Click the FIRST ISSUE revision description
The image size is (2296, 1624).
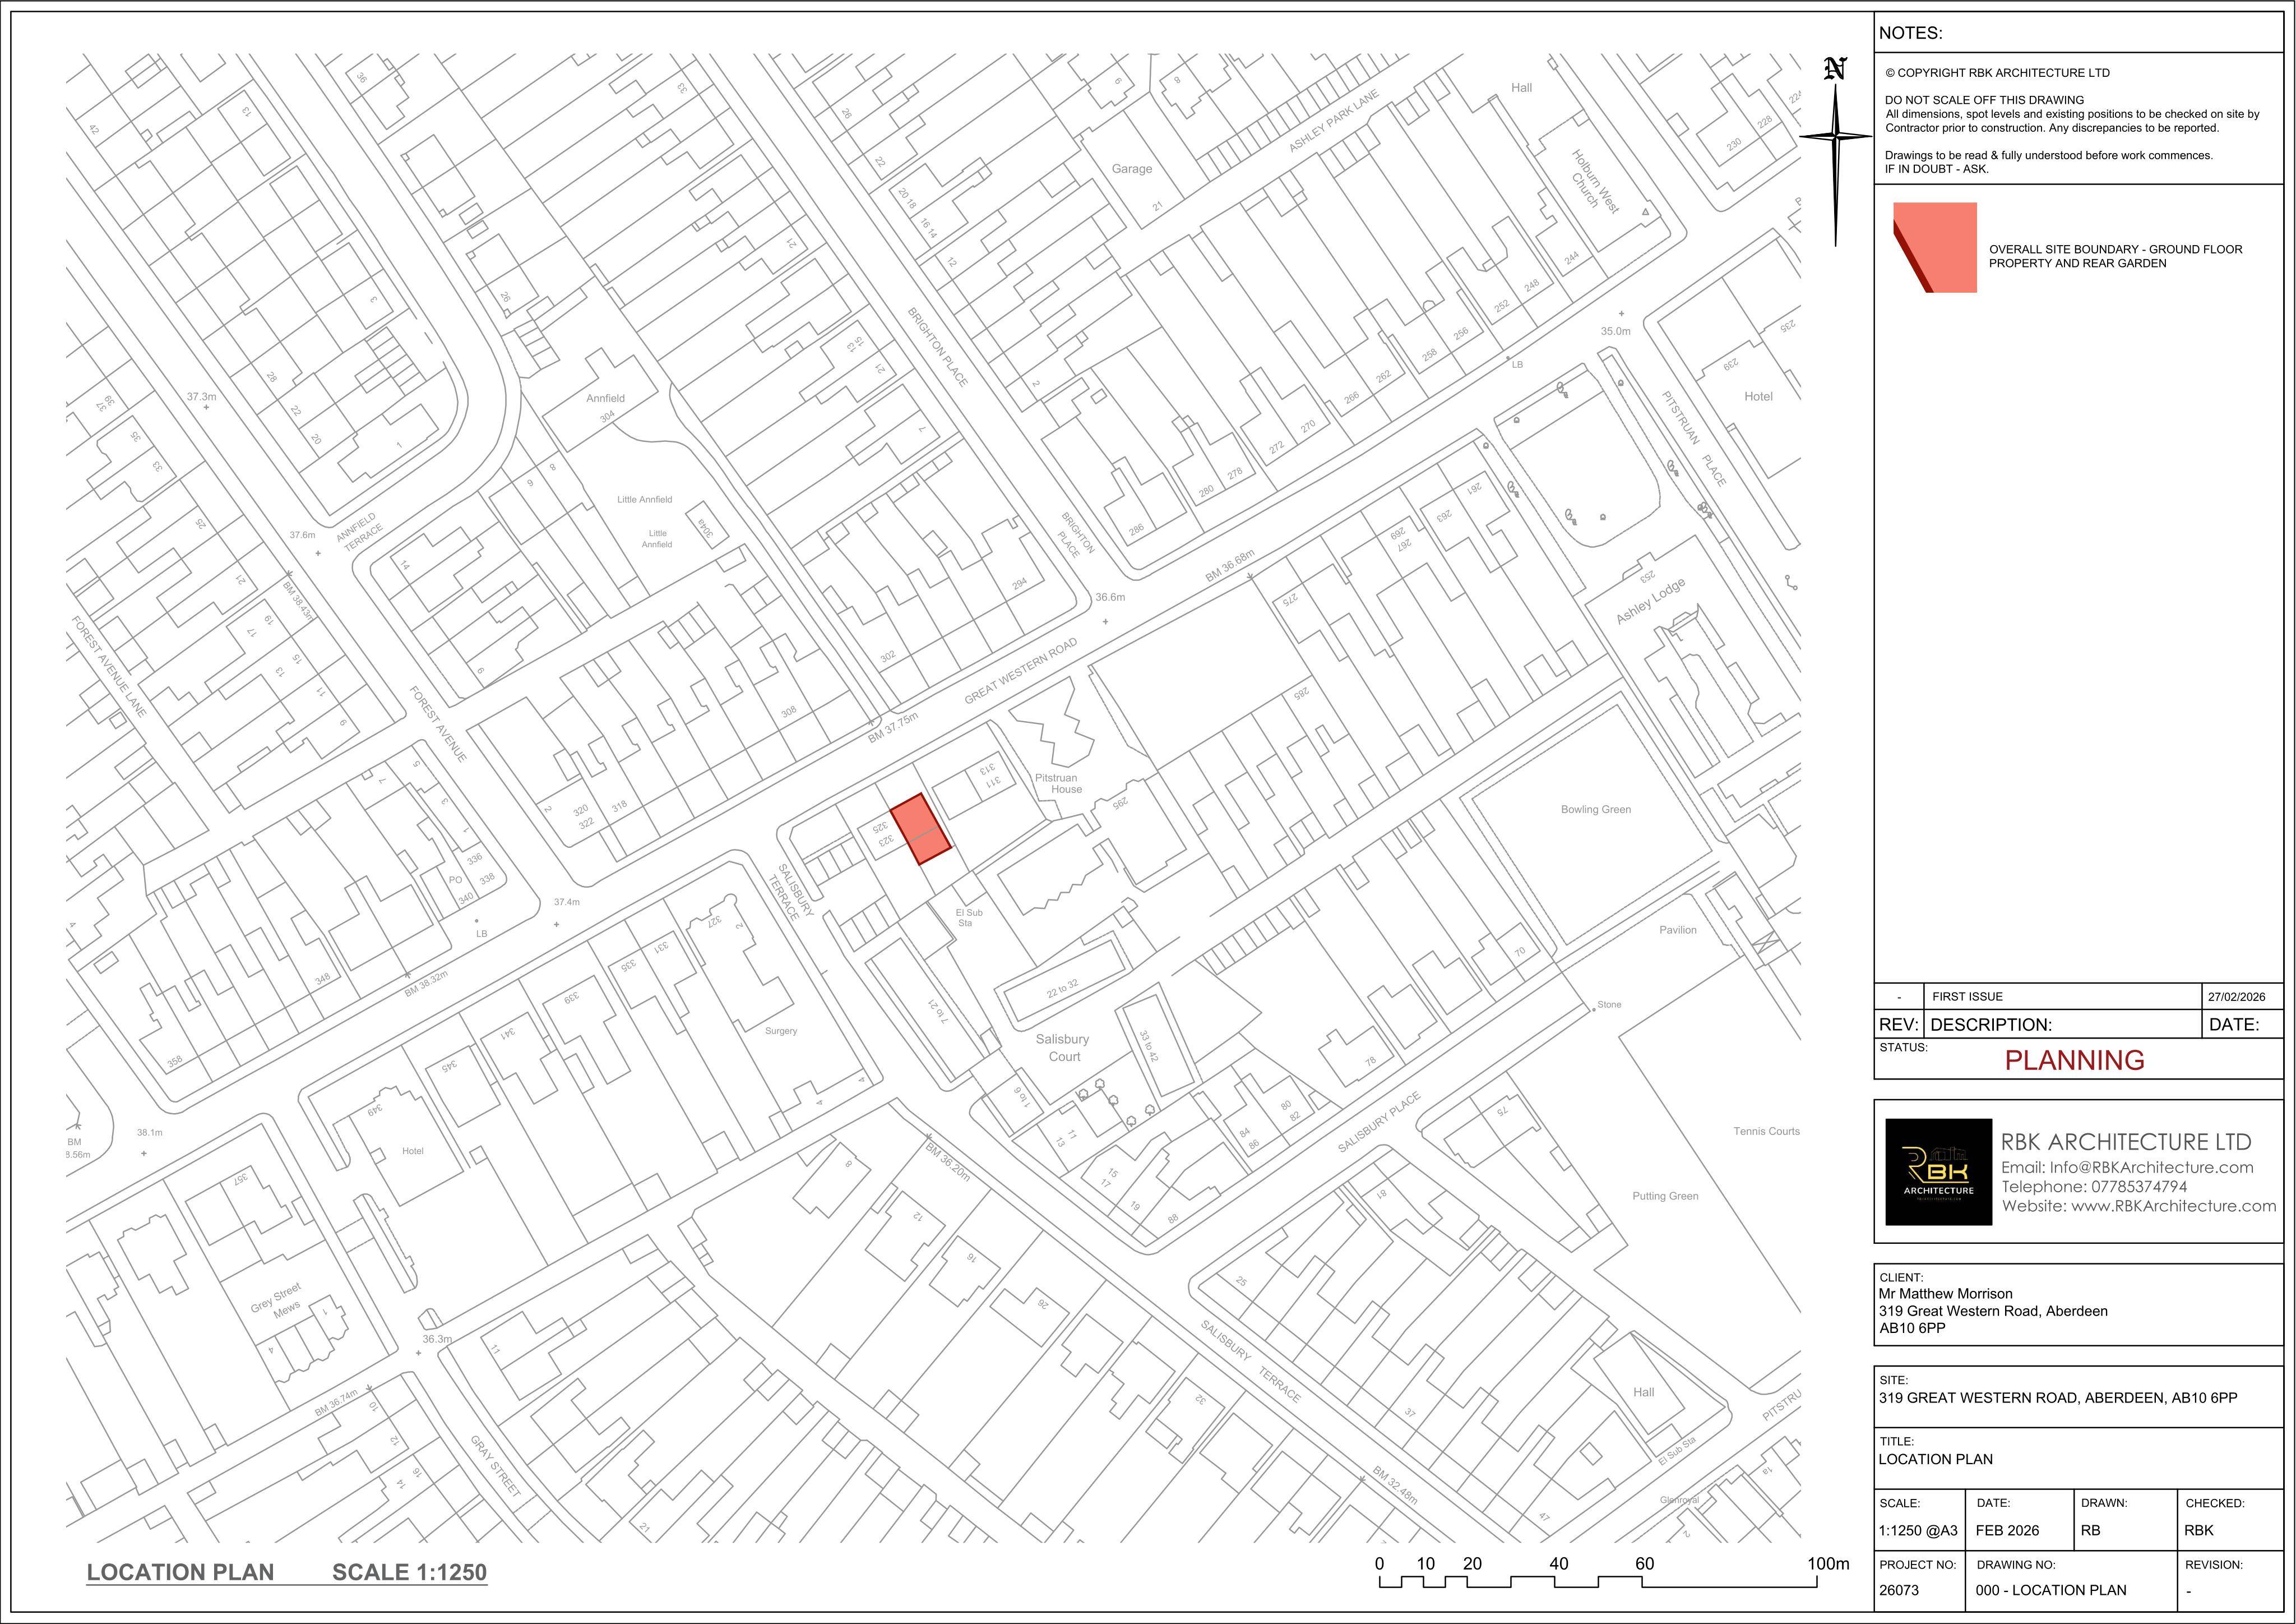click(1967, 996)
